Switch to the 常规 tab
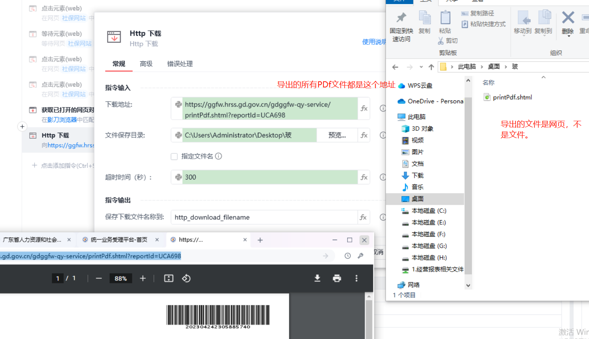589x339 pixels. pos(119,64)
